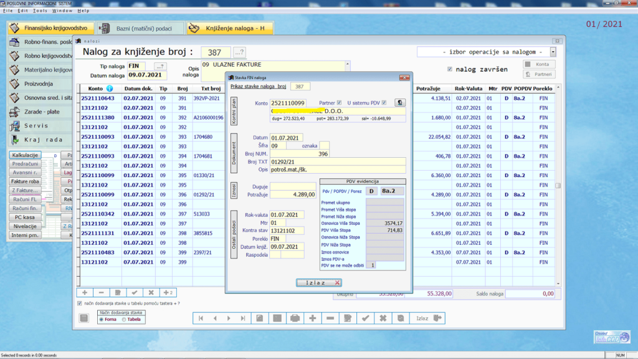Viewport: 638px width, 359px height.
Task: Click Izlaz button in Stavka dialog
Action: (x=318, y=282)
